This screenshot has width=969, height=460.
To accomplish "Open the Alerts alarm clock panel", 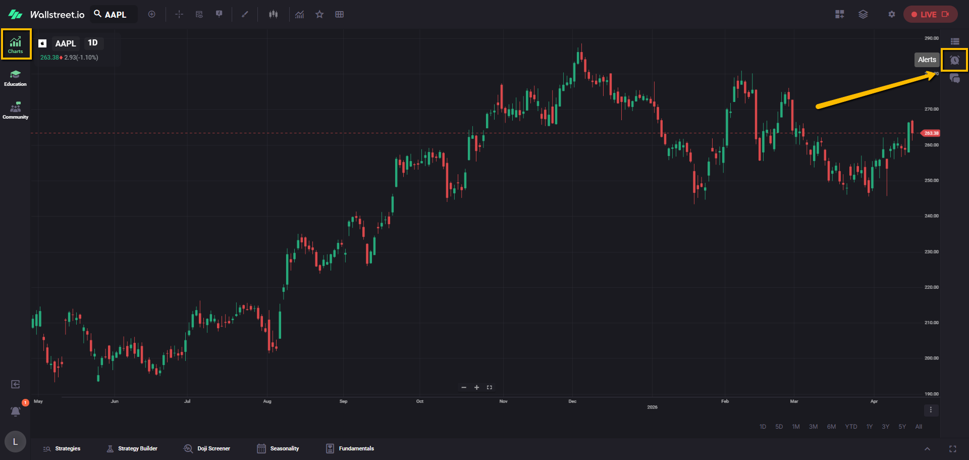I will [954, 60].
